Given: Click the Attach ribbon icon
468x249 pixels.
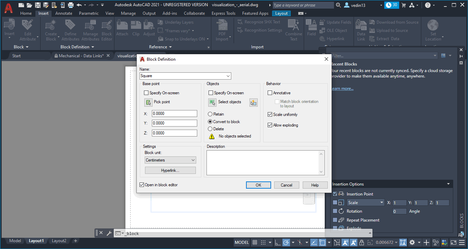Looking at the screenshot, I should (x=122, y=28).
